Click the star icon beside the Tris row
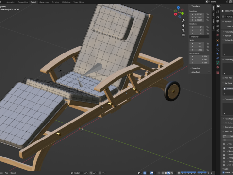This screenshot has height=175, width=233. pos(224,144)
